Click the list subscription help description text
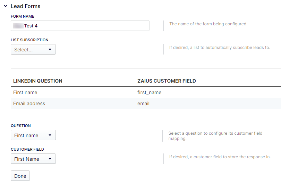The width and height of the screenshot is (281, 184). [219, 48]
